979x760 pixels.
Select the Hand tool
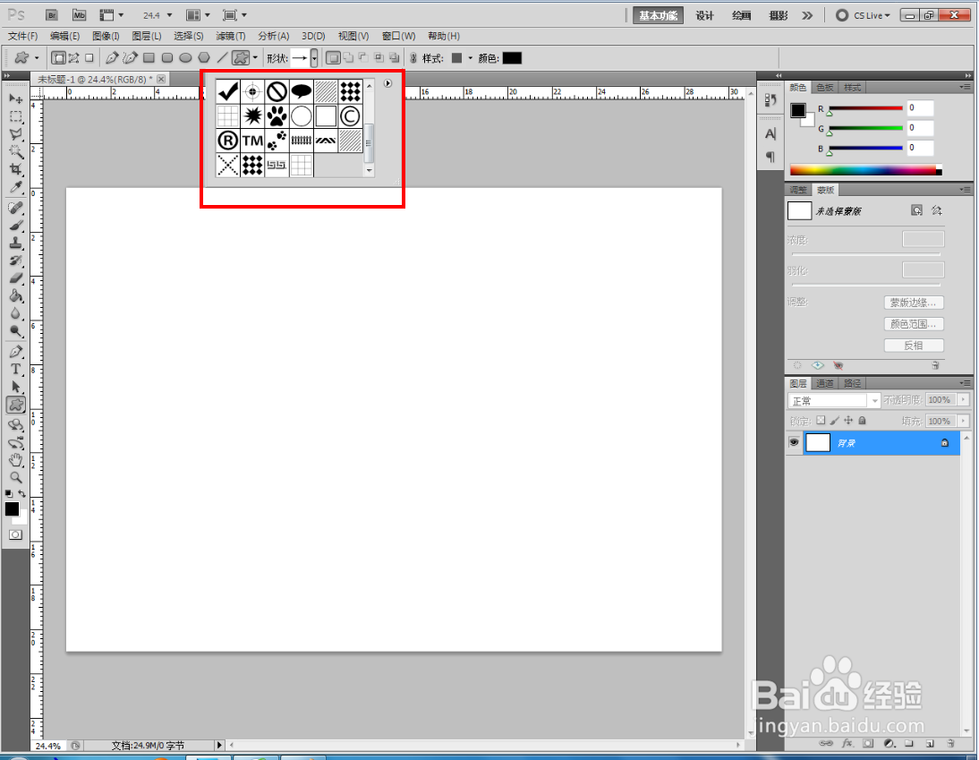click(x=15, y=460)
